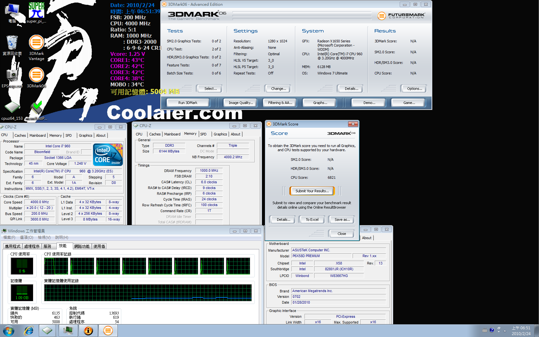Click the help icon in system tray
The width and height of the screenshot is (539, 337).
point(492,330)
